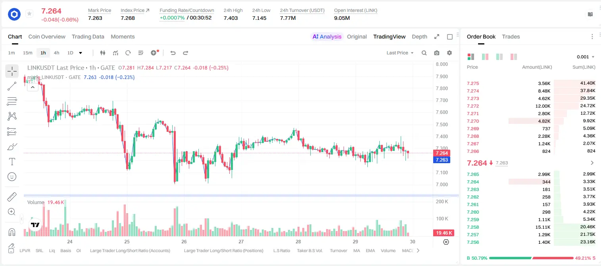Viewport: 601px width, 266px height.
Task: Open the AI Analysis view
Action: pyautogui.click(x=327, y=37)
